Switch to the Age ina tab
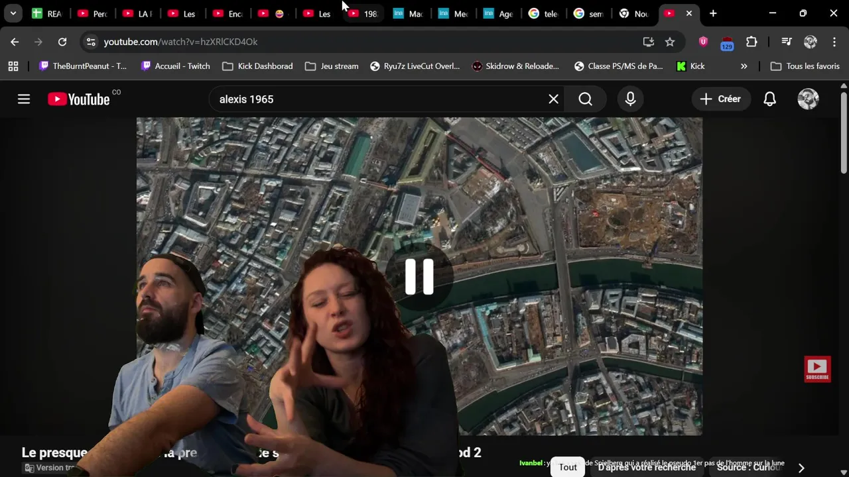849x477 pixels. pos(497,13)
